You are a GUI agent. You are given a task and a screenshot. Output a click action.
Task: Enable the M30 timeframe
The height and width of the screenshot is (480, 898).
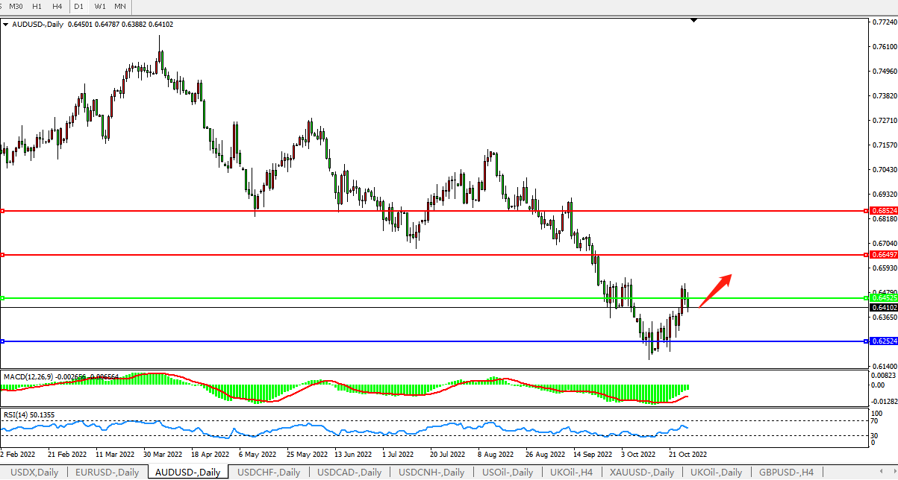pyautogui.click(x=16, y=6)
